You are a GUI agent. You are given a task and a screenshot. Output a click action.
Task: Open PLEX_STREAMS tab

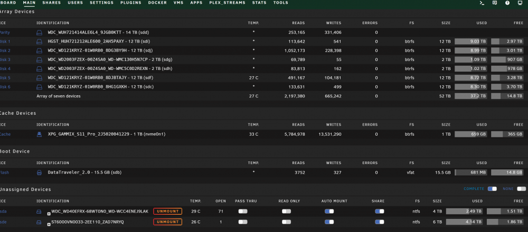227,3
